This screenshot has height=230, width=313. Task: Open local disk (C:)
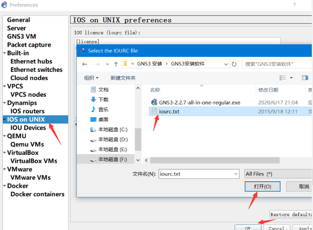click(109, 130)
